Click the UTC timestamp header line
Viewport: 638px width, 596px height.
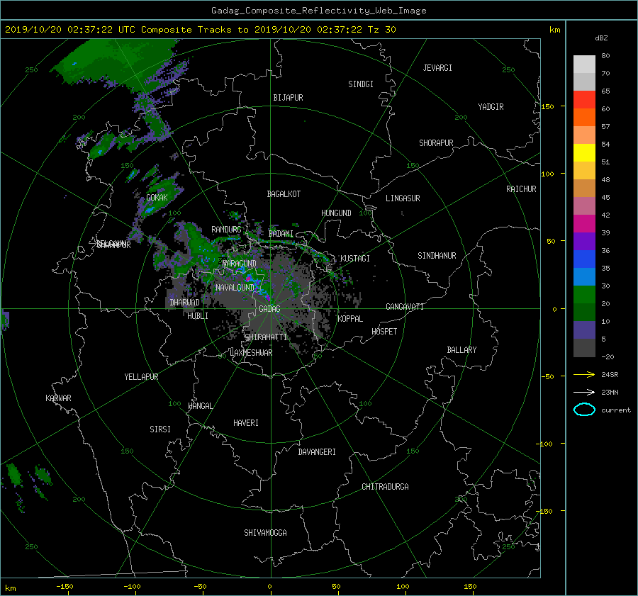click(200, 30)
